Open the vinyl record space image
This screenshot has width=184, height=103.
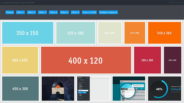click(x=58, y=88)
